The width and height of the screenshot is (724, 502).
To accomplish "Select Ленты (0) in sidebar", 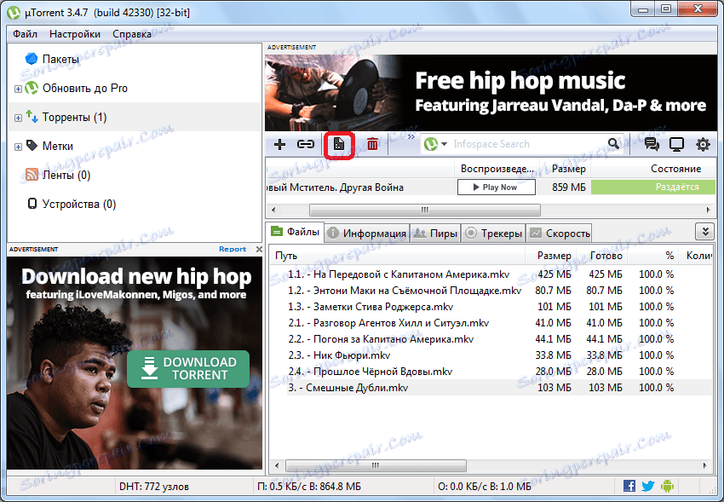I will click(66, 175).
